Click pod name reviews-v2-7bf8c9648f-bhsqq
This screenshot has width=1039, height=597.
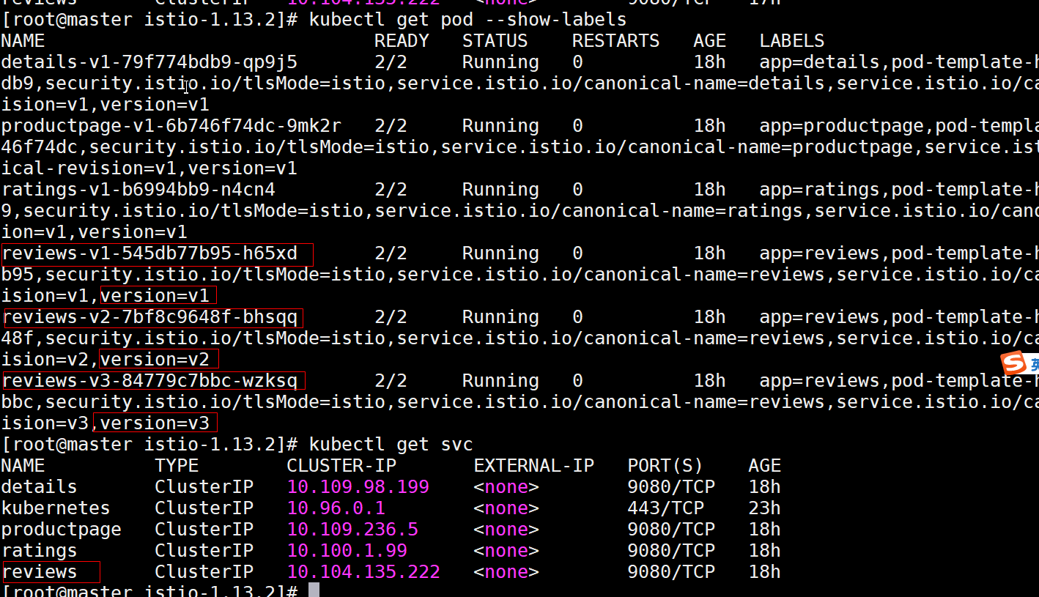(149, 317)
